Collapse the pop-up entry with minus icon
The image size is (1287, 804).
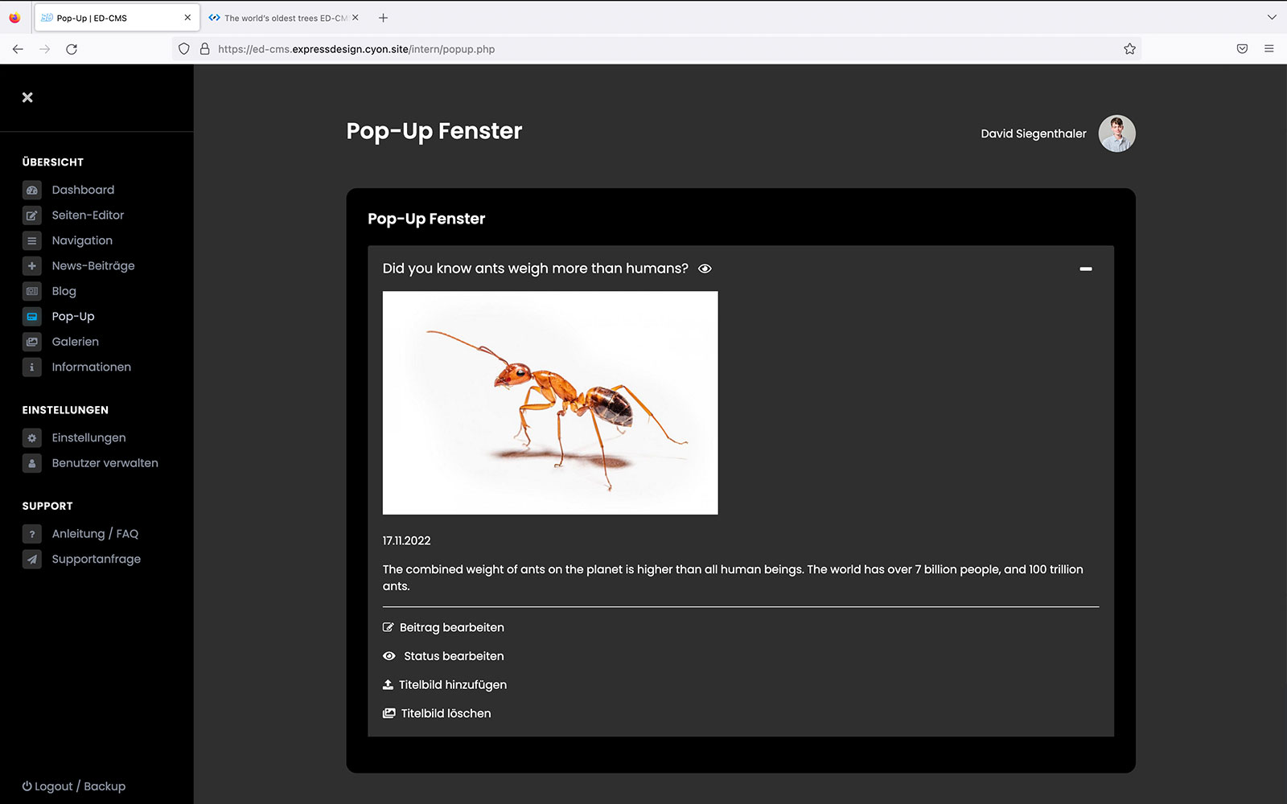1085,269
